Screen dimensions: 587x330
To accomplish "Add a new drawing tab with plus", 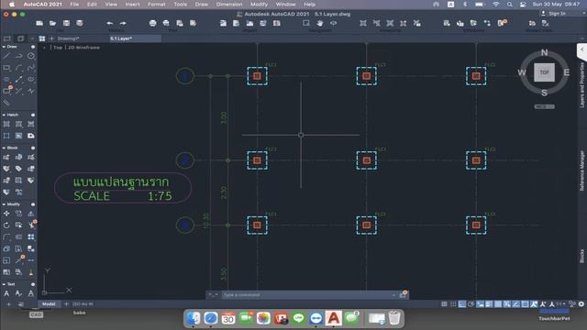I will click(x=51, y=38).
